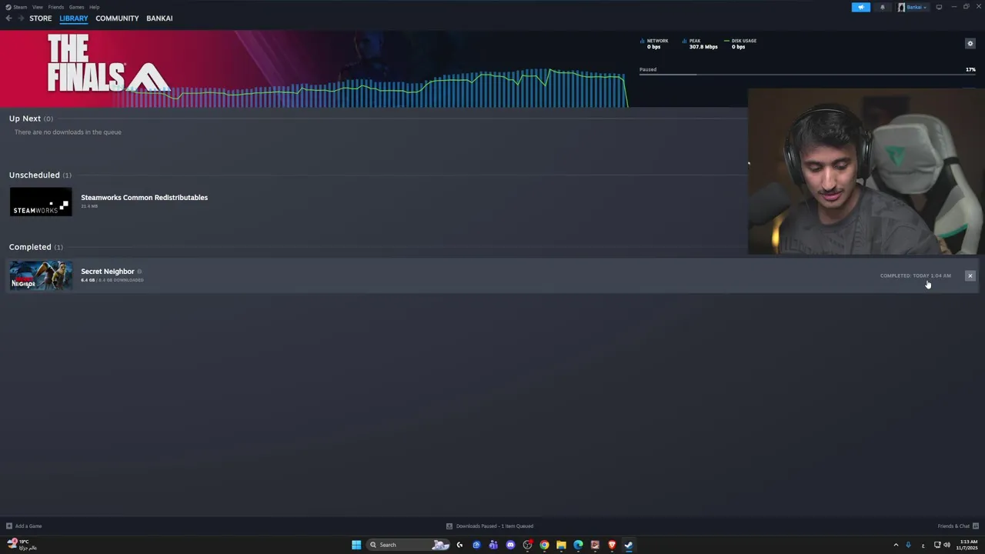Open the View menu
The image size is (985, 554).
(38, 7)
